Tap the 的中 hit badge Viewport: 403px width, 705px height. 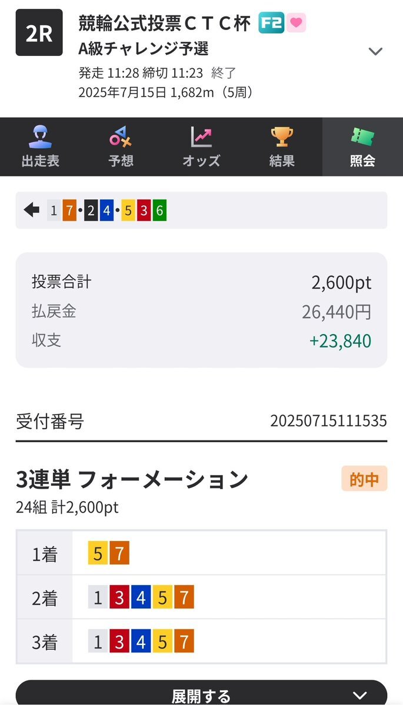(364, 479)
